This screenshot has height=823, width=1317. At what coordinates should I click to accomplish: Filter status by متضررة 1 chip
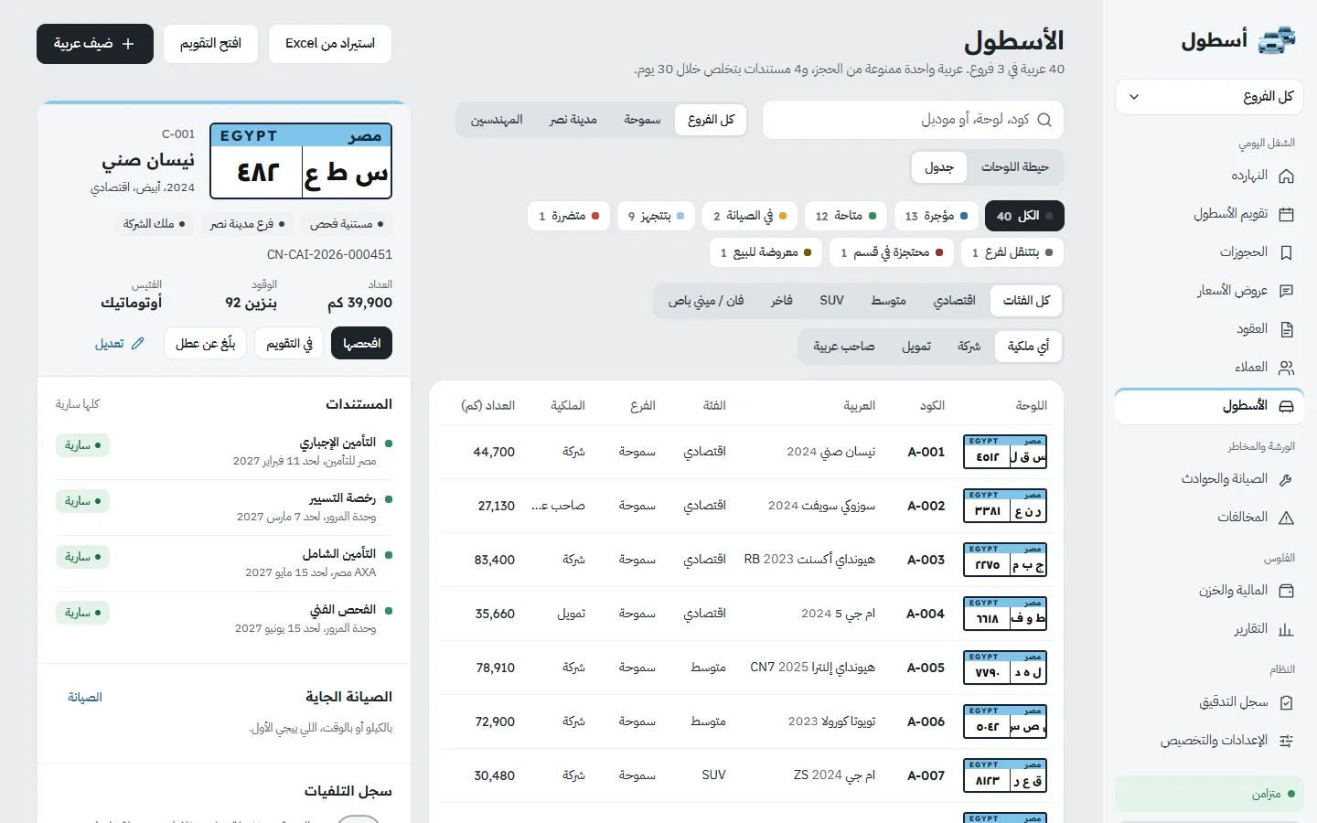tap(569, 216)
